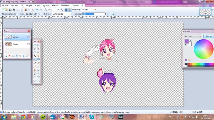Select the Lasso Select tool

coord(35,49)
